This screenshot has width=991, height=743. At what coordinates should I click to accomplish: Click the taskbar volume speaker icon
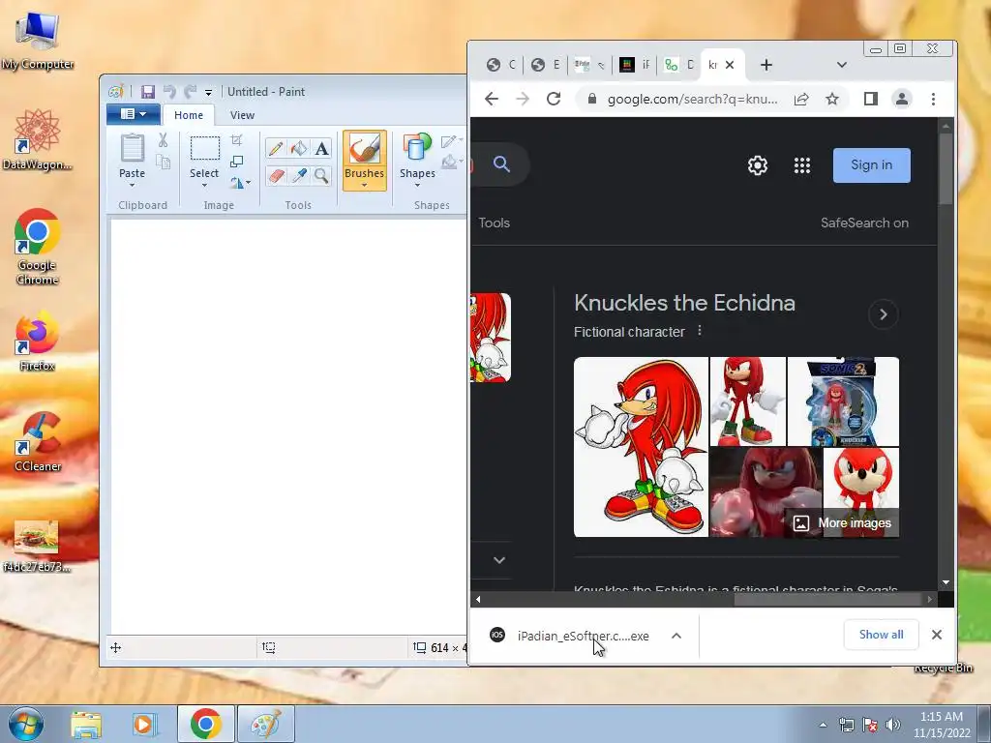coord(893,725)
